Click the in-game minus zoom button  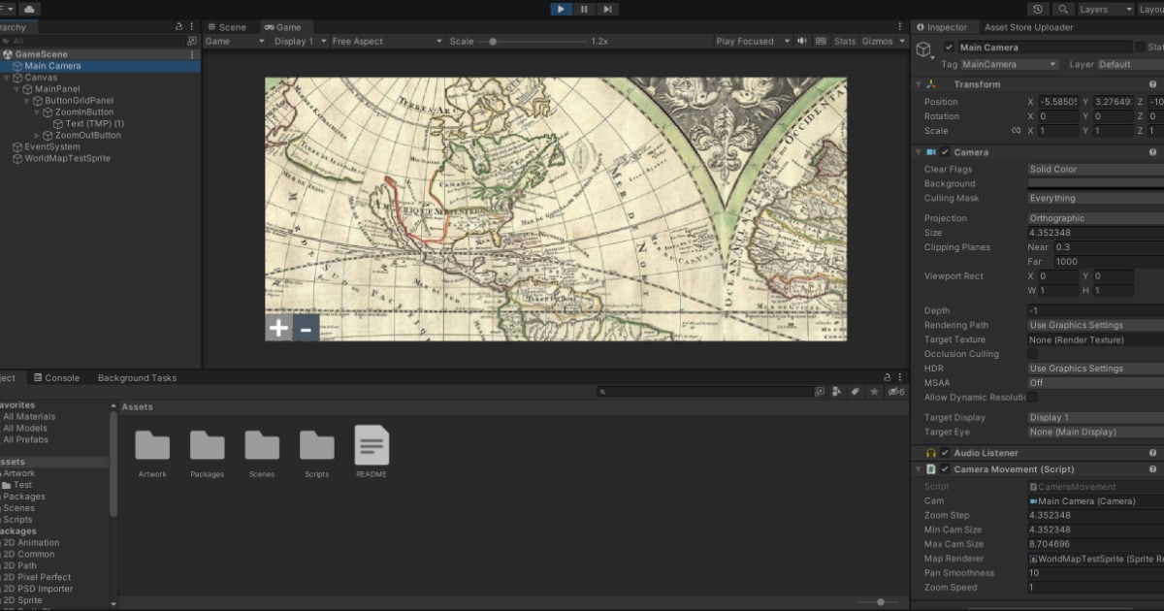point(306,328)
